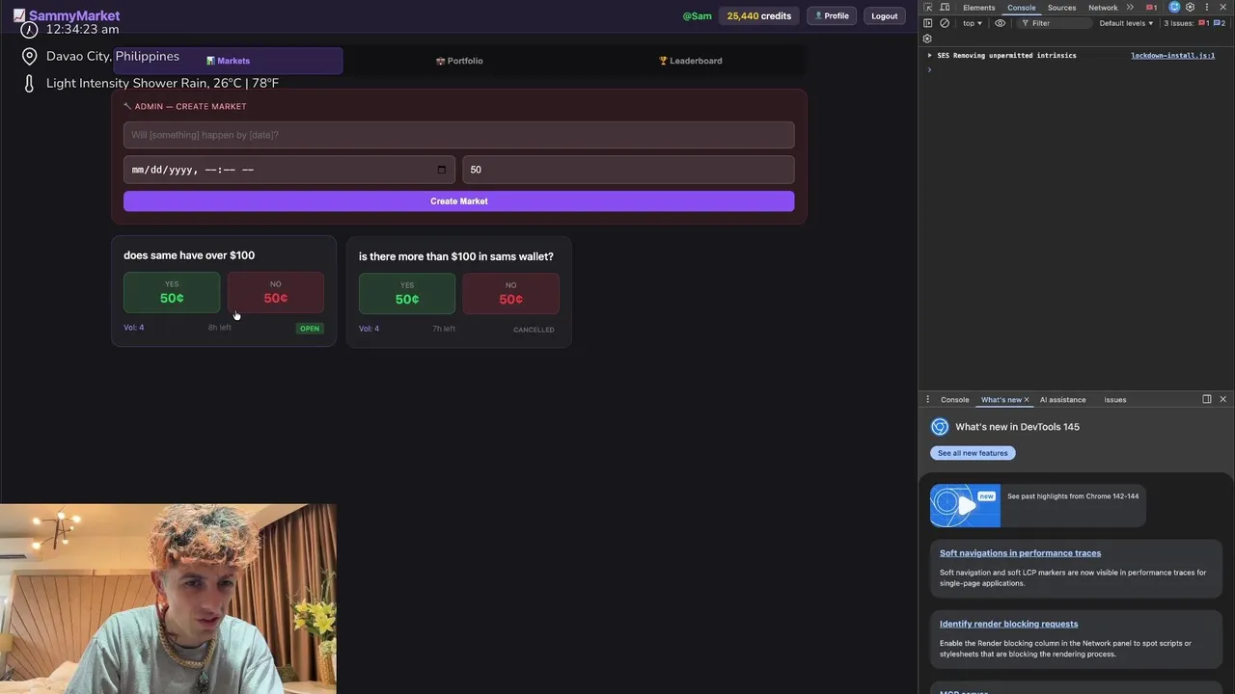The image size is (1235, 694).
Task: Click the location pin icon beside Davao City
Action: click(29, 57)
